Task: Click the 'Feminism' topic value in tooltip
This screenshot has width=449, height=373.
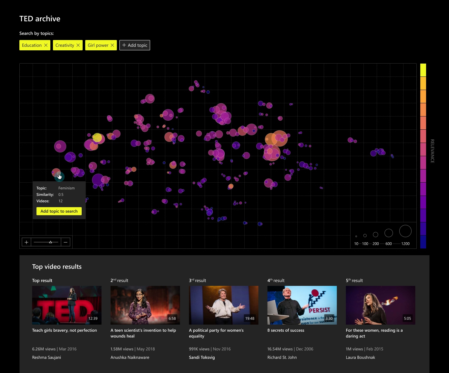Action: pyautogui.click(x=66, y=188)
